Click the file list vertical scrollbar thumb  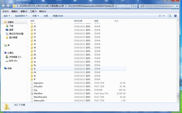(x=178, y=96)
